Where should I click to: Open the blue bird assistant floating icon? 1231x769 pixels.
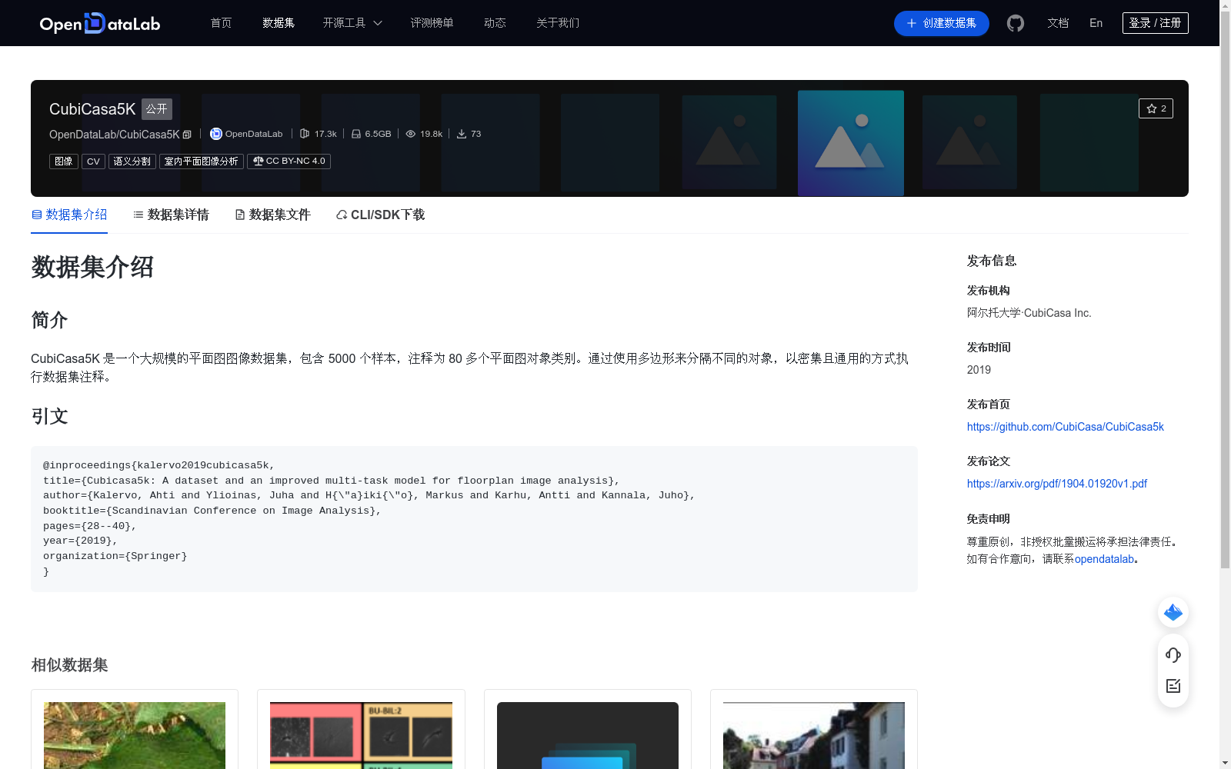coord(1173,612)
